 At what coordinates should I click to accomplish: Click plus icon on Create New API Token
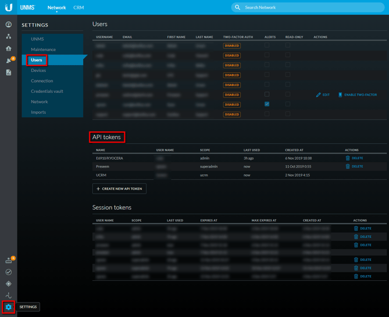point(98,189)
